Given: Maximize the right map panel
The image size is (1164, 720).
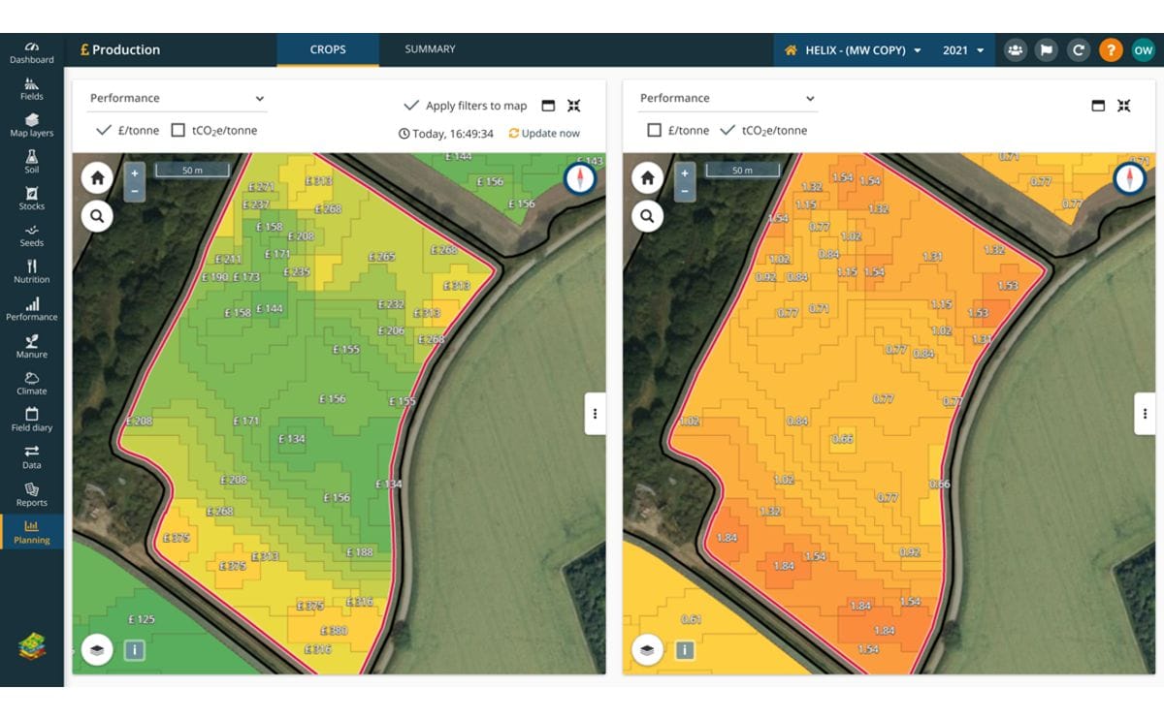Looking at the screenshot, I should [x=1098, y=106].
